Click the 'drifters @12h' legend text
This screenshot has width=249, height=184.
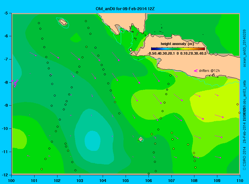pos(209,71)
